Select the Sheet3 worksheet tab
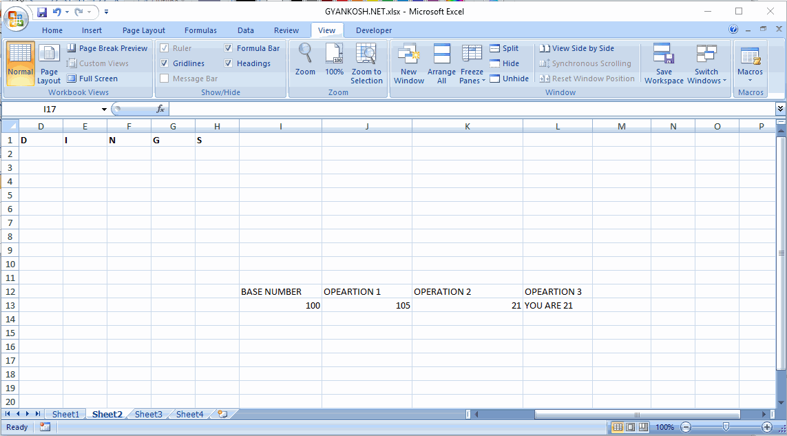The image size is (787, 436). tap(148, 414)
